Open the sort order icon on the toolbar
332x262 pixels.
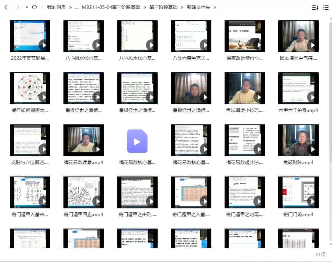(x=316, y=7)
